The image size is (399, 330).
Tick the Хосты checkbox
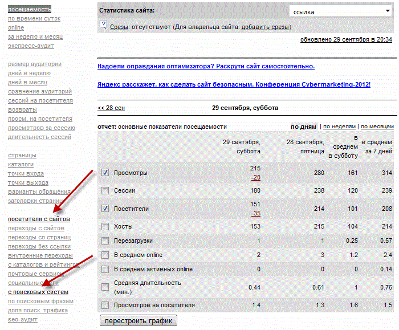pos(105,226)
